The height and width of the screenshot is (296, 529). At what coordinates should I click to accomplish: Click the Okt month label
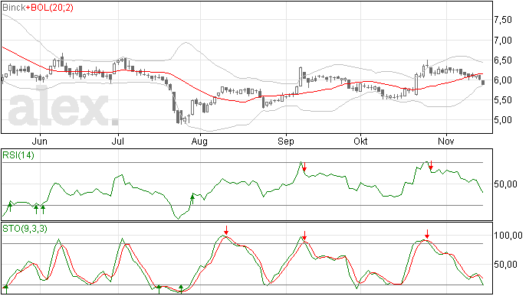click(x=360, y=141)
